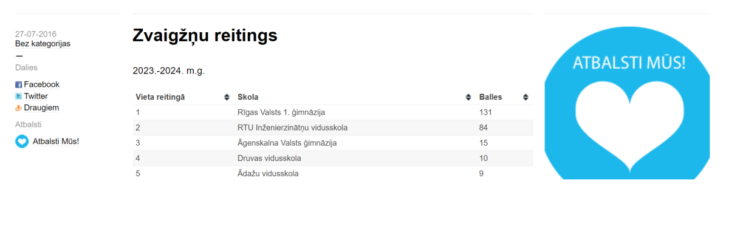
Task: Click the large Atbalsti Mūs heart banner
Action: 627,103
